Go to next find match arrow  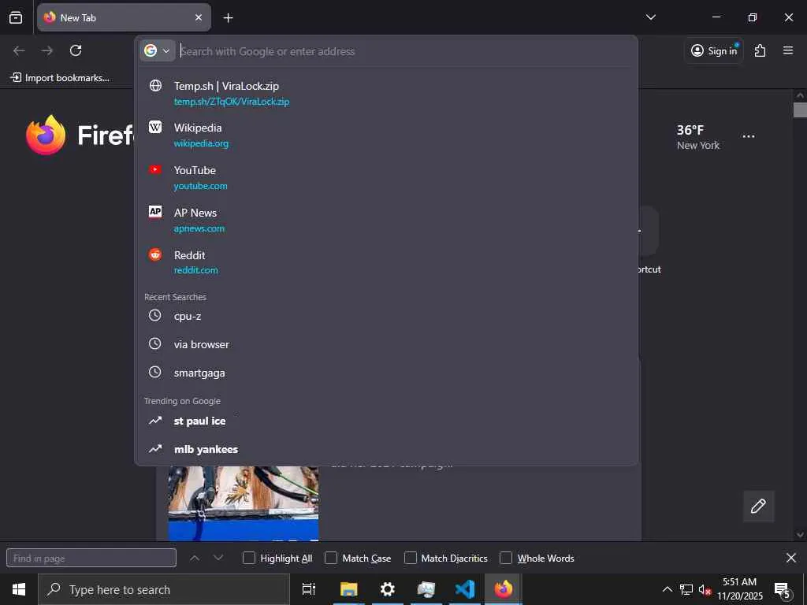[218, 559]
